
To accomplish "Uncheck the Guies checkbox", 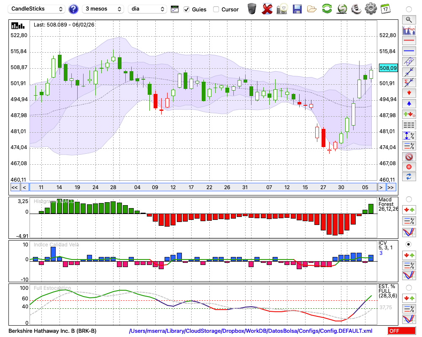I will 187,9.
